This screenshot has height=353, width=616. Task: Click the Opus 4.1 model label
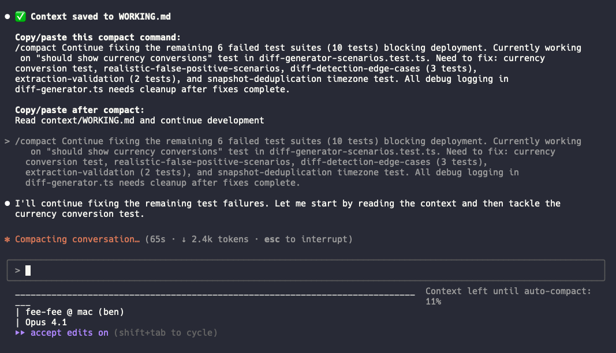[46, 322]
